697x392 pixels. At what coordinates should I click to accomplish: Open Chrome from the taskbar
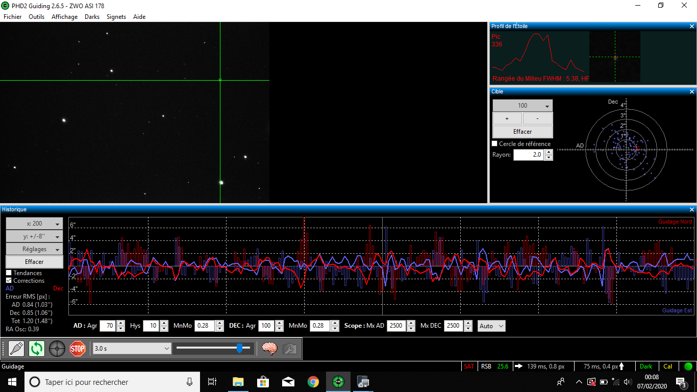(x=313, y=382)
